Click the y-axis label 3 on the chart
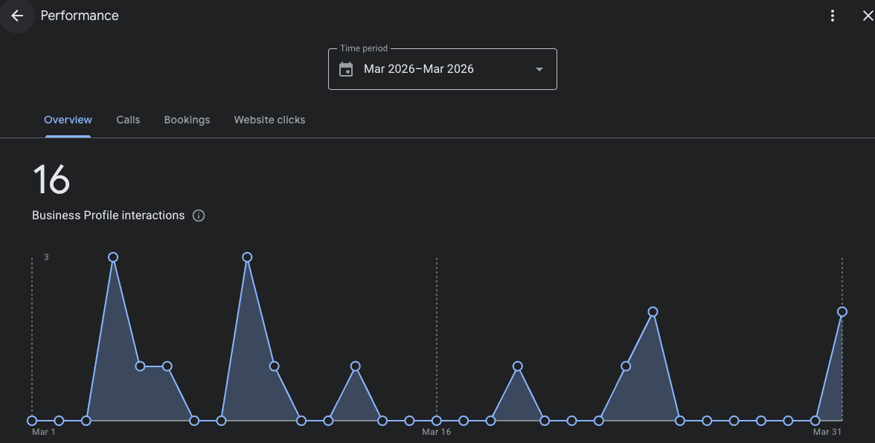Viewport: 875px width, 443px height. (x=46, y=257)
